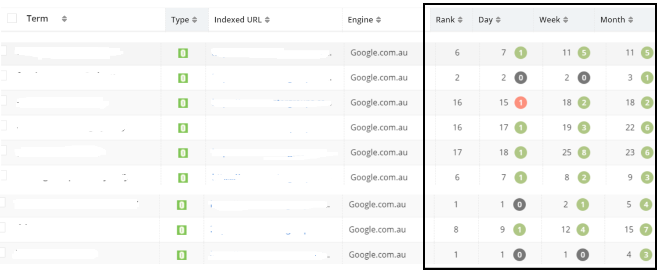Open the indexed URL link in last row
The height and width of the screenshot is (279, 657).
point(270,255)
